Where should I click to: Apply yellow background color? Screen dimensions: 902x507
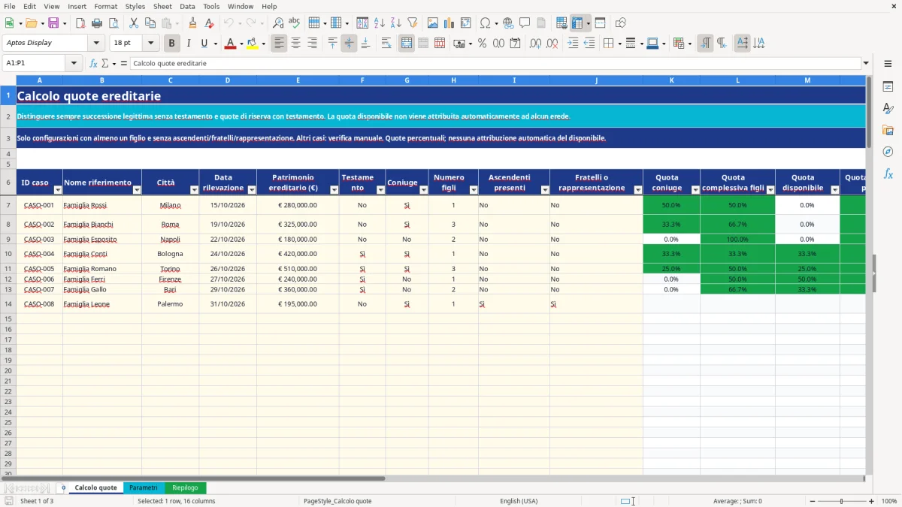click(x=252, y=43)
